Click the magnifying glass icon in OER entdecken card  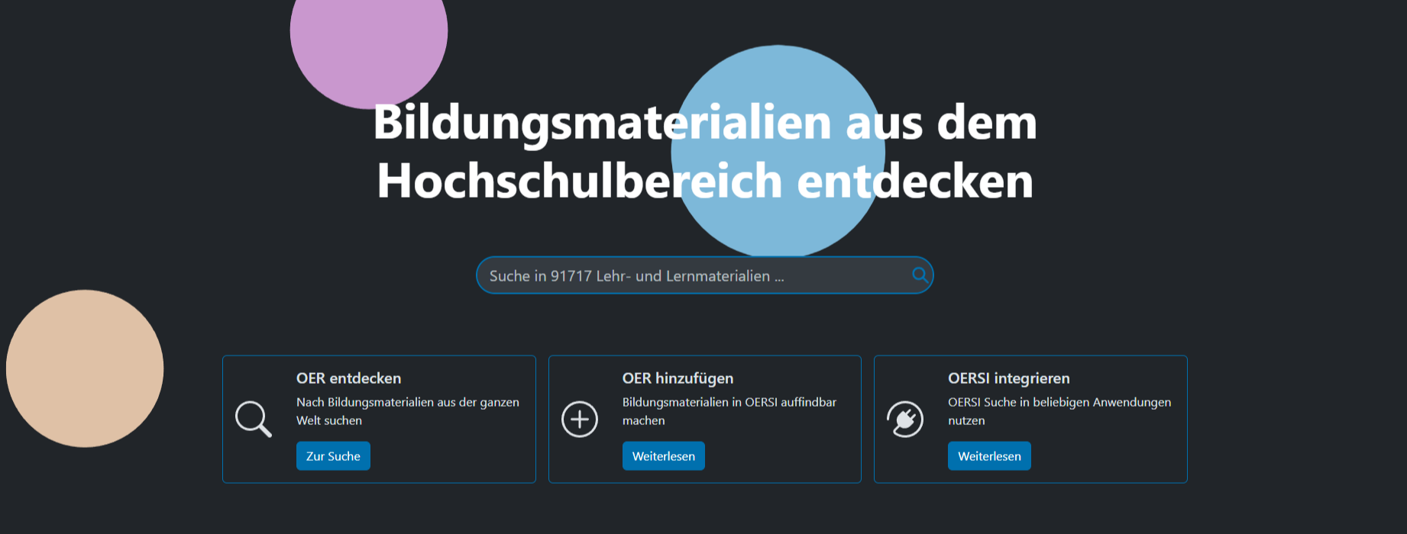[x=253, y=419]
